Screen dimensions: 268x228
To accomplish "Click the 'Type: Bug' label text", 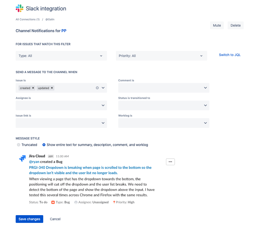I will tap(63, 202).
